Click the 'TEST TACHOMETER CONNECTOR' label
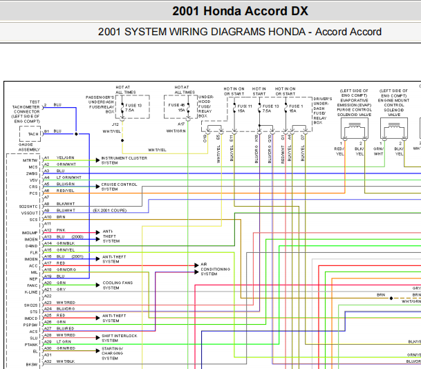This screenshot has height=369, width=421. (26, 112)
